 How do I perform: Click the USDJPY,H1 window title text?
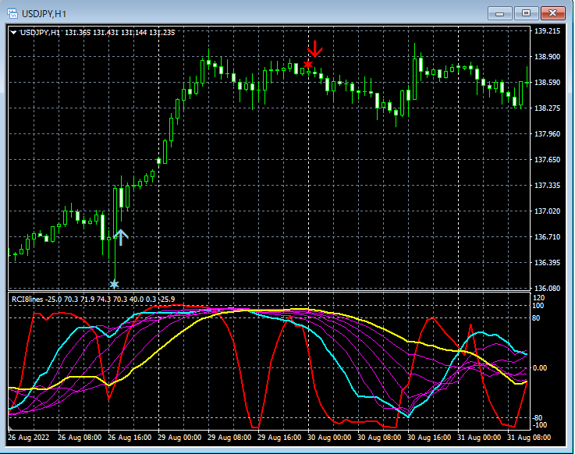44,14
